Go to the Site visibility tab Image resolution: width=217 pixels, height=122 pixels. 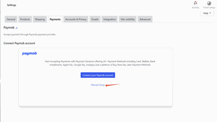click(127, 19)
